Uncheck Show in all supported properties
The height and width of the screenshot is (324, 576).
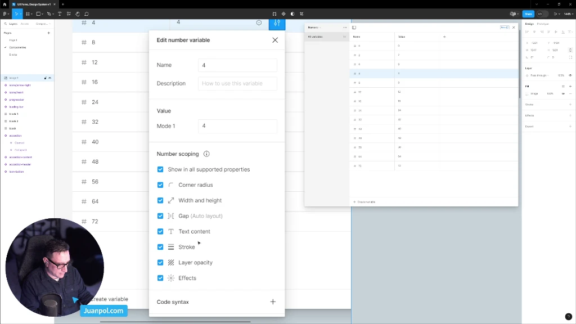160,169
